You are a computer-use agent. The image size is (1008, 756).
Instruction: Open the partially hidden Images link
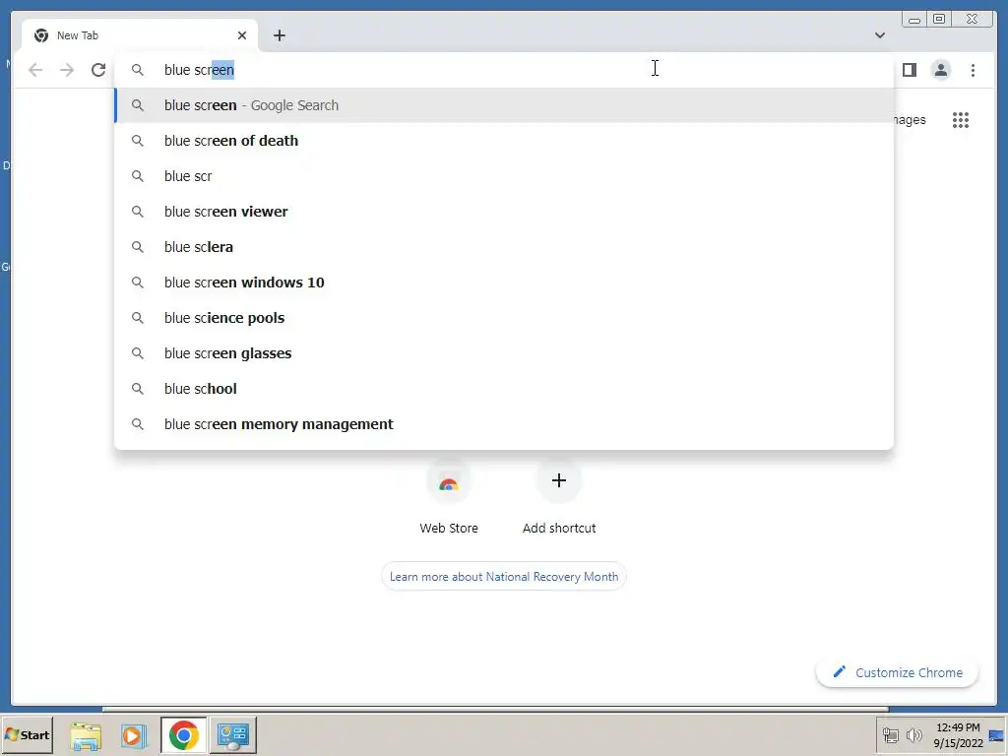(910, 120)
